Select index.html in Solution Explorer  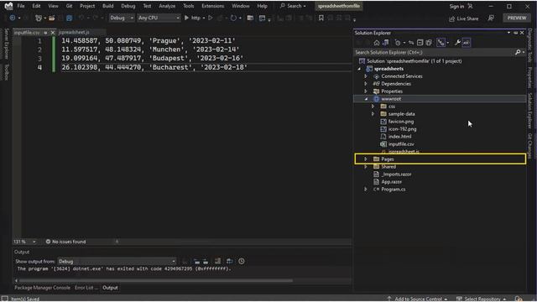coord(399,136)
